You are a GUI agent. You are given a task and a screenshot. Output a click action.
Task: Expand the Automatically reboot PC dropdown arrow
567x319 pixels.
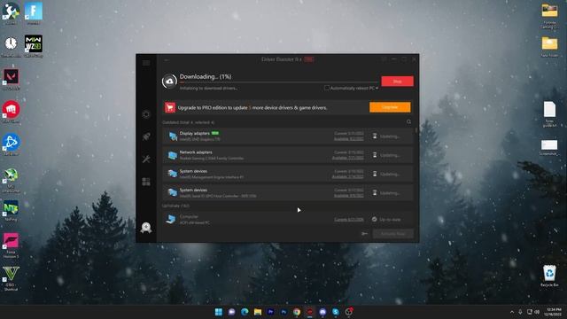(x=377, y=88)
